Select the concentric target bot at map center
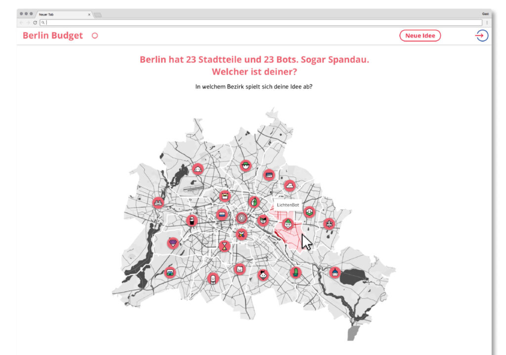The height and width of the screenshot is (355, 506). tap(241, 218)
